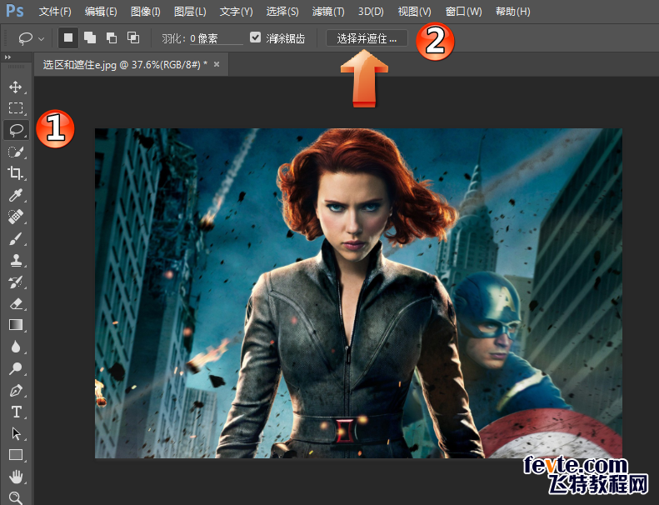Screen dimensions: 659x505
Task: Open the 编辑(E) menu
Action: point(101,12)
